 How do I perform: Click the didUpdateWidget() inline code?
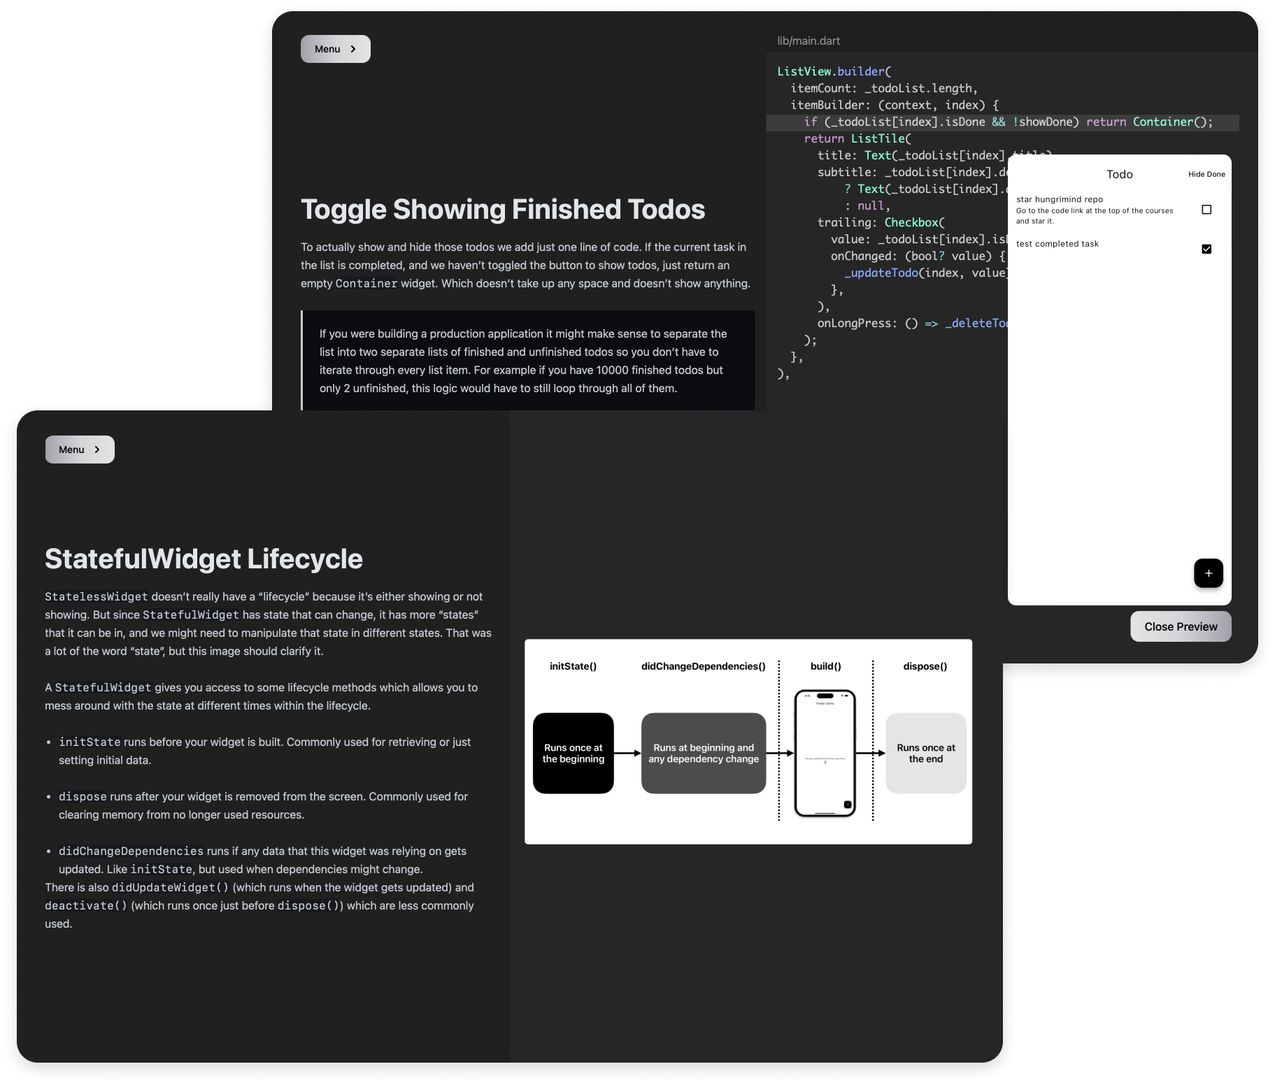point(170,887)
